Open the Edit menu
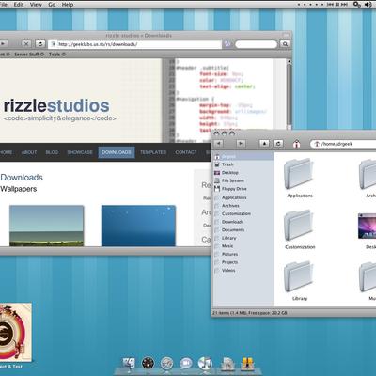 (x=19, y=5)
